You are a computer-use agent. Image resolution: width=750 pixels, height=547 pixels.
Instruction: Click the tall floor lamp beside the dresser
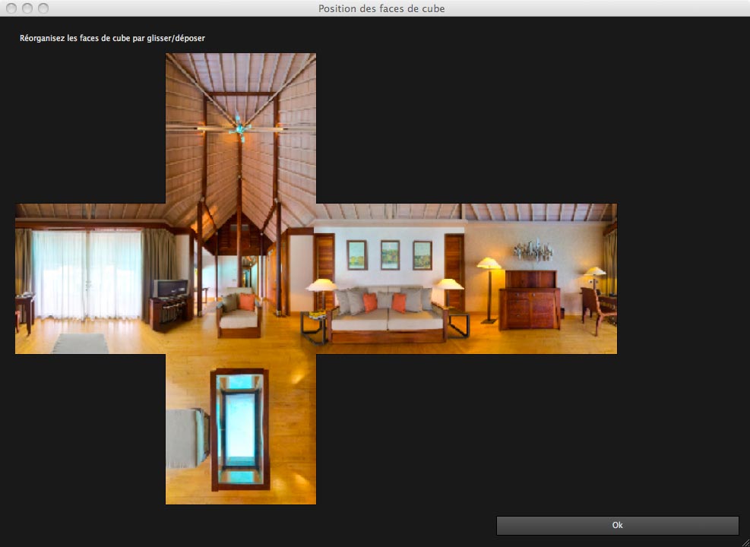pos(489,289)
